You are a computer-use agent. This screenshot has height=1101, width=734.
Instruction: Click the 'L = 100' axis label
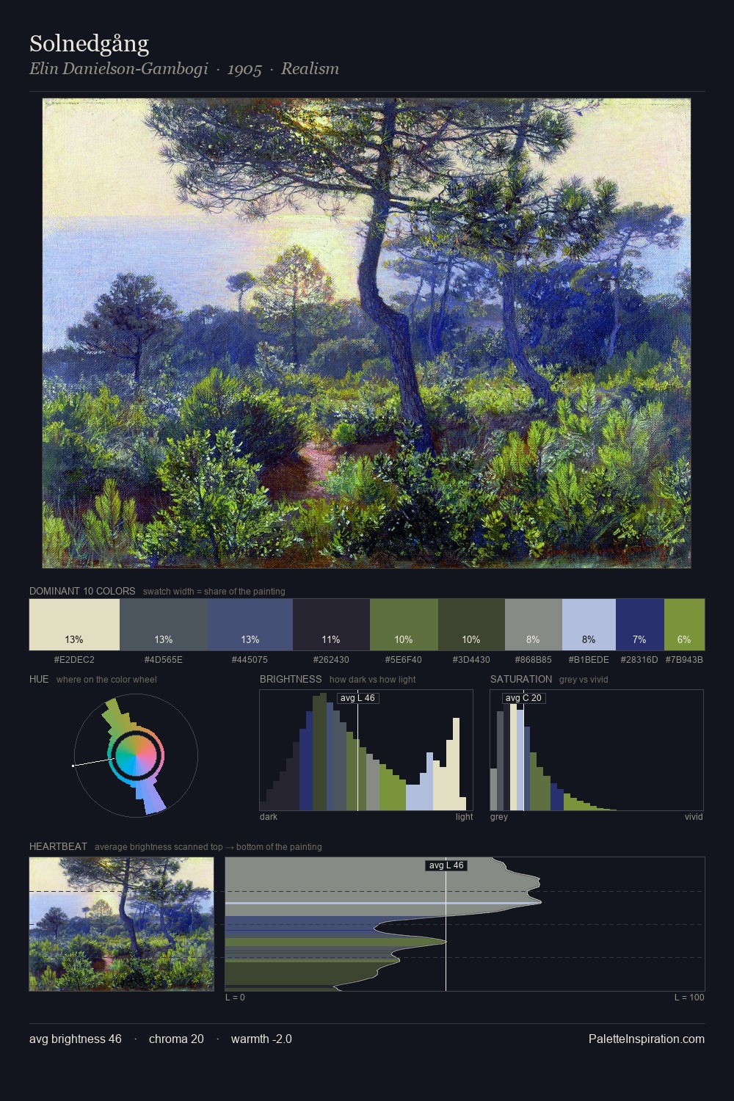coord(689,998)
